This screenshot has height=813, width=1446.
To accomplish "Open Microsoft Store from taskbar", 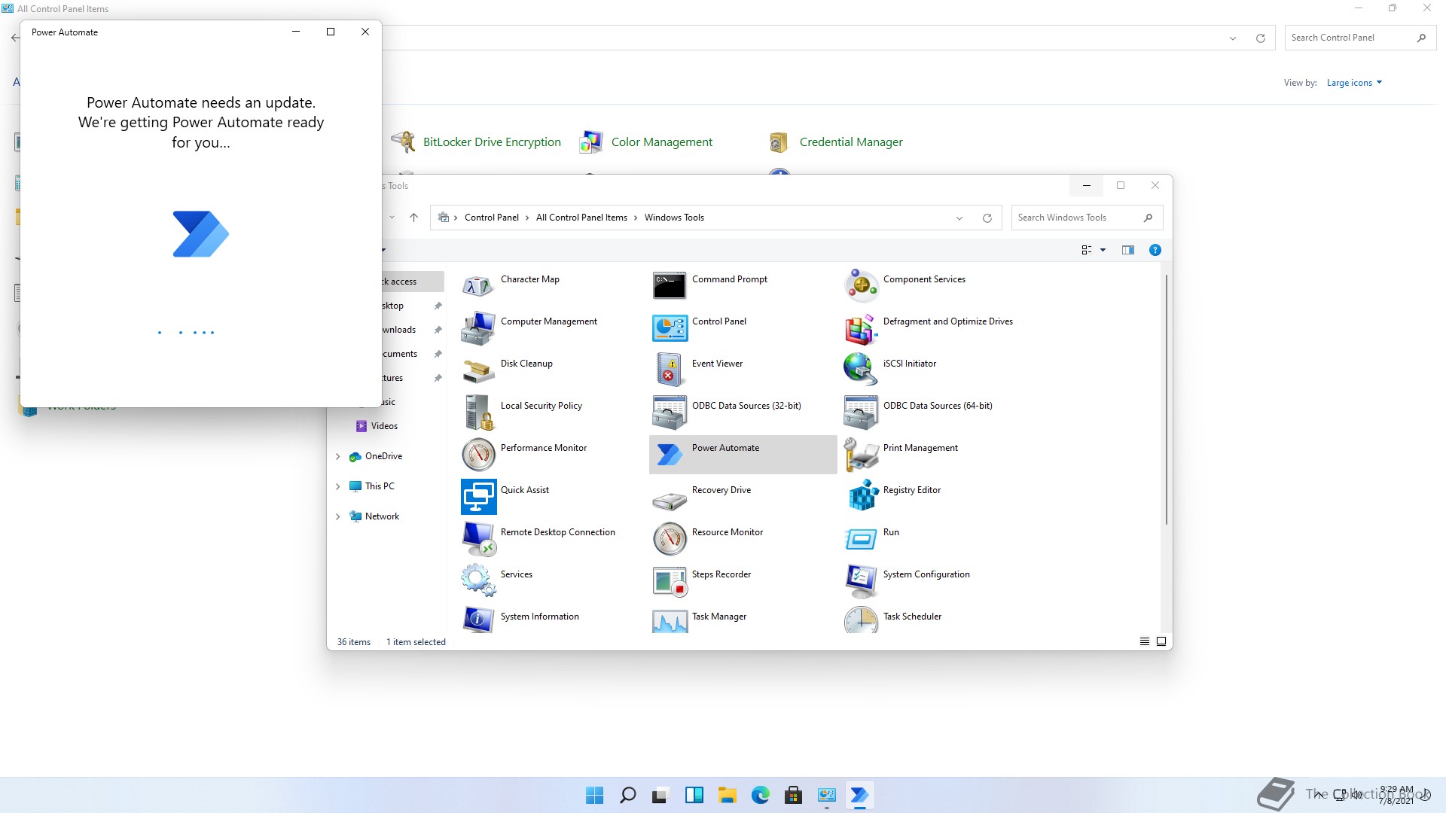I will tap(793, 795).
